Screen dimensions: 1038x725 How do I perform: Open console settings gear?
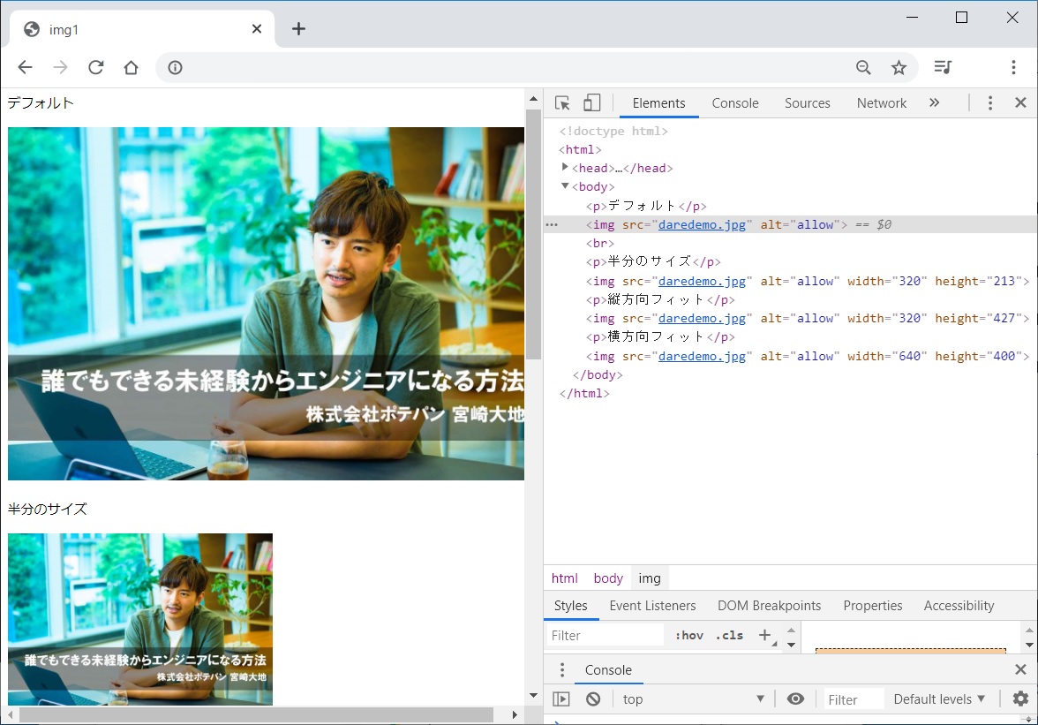pos(1020,699)
